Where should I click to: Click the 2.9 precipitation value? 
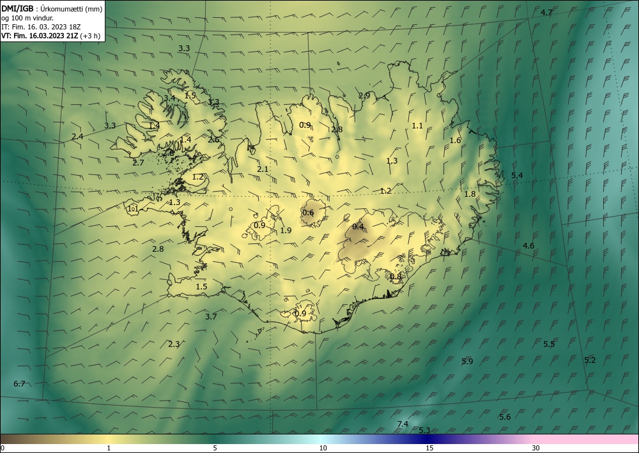click(x=364, y=96)
